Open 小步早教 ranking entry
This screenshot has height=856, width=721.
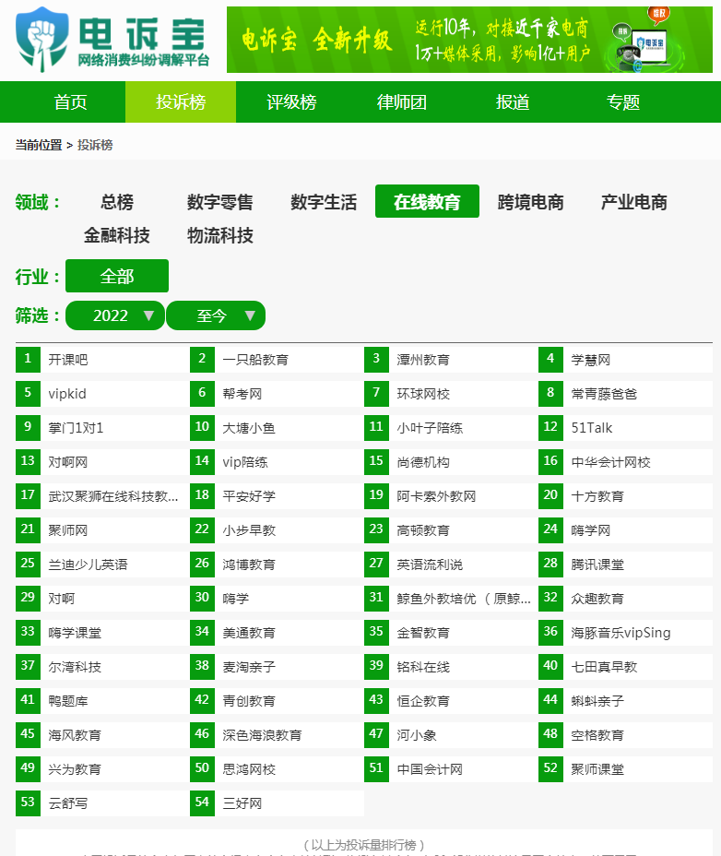tap(277, 530)
